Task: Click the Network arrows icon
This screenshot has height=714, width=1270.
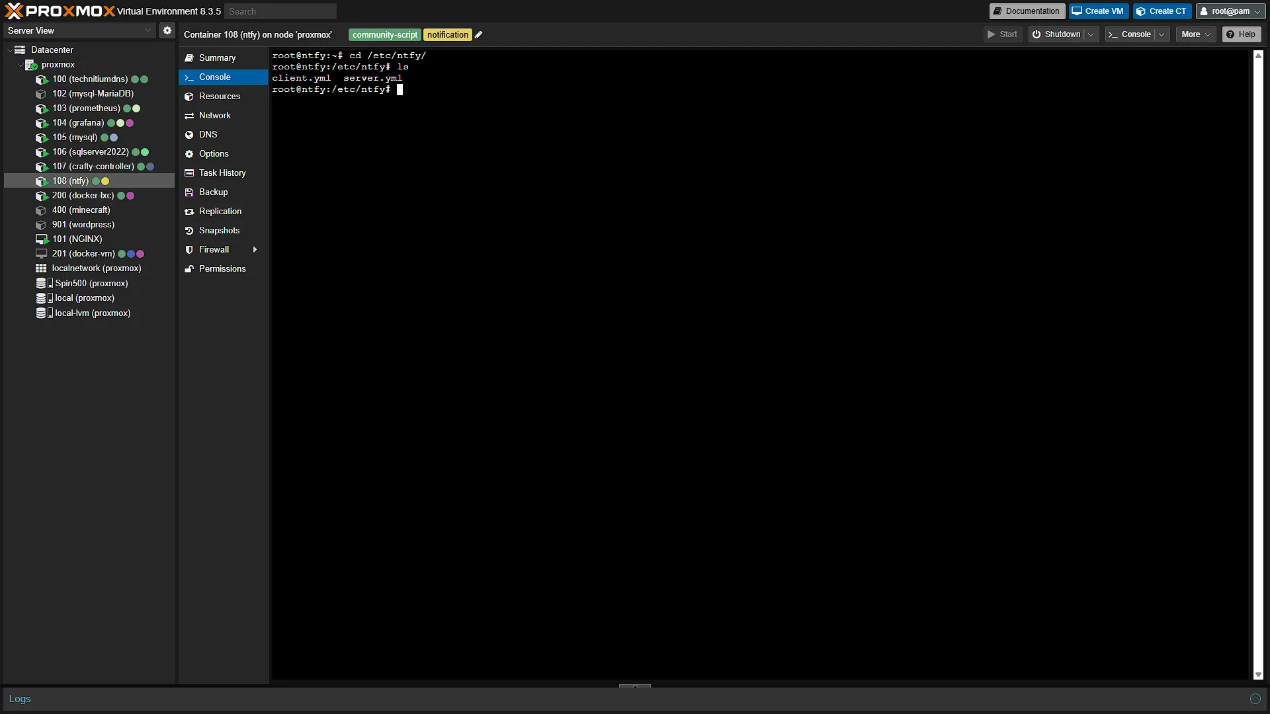Action: tap(189, 116)
